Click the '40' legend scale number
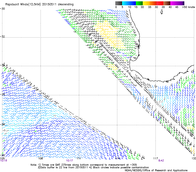The width and height of the screenshot is (196, 172). 170,7
